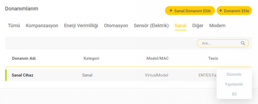Click the Sanal Donanım Ekle button

pos(190,11)
